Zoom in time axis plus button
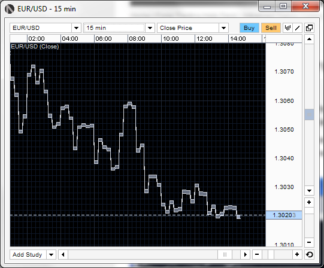 pyautogui.click(x=297, y=255)
